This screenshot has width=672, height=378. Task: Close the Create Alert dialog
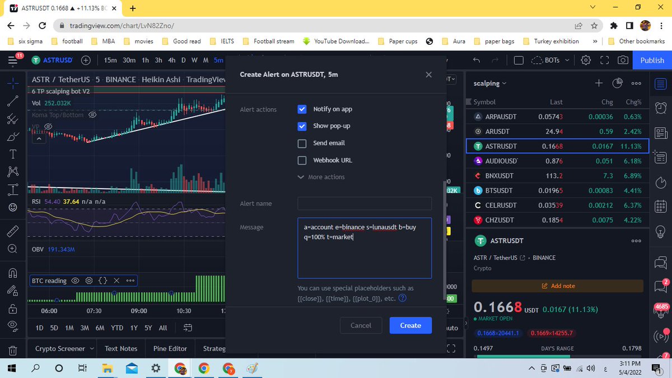(428, 74)
